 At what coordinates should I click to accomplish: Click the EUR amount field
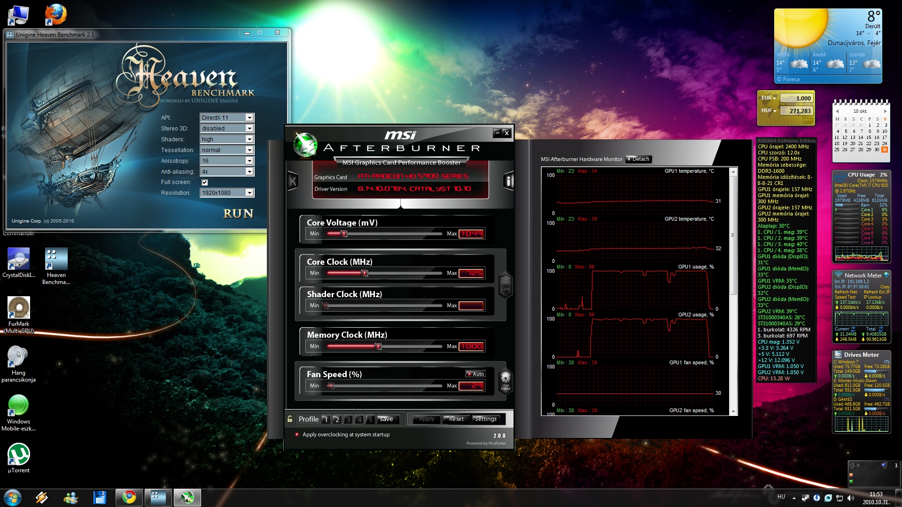click(x=796, y=98)
